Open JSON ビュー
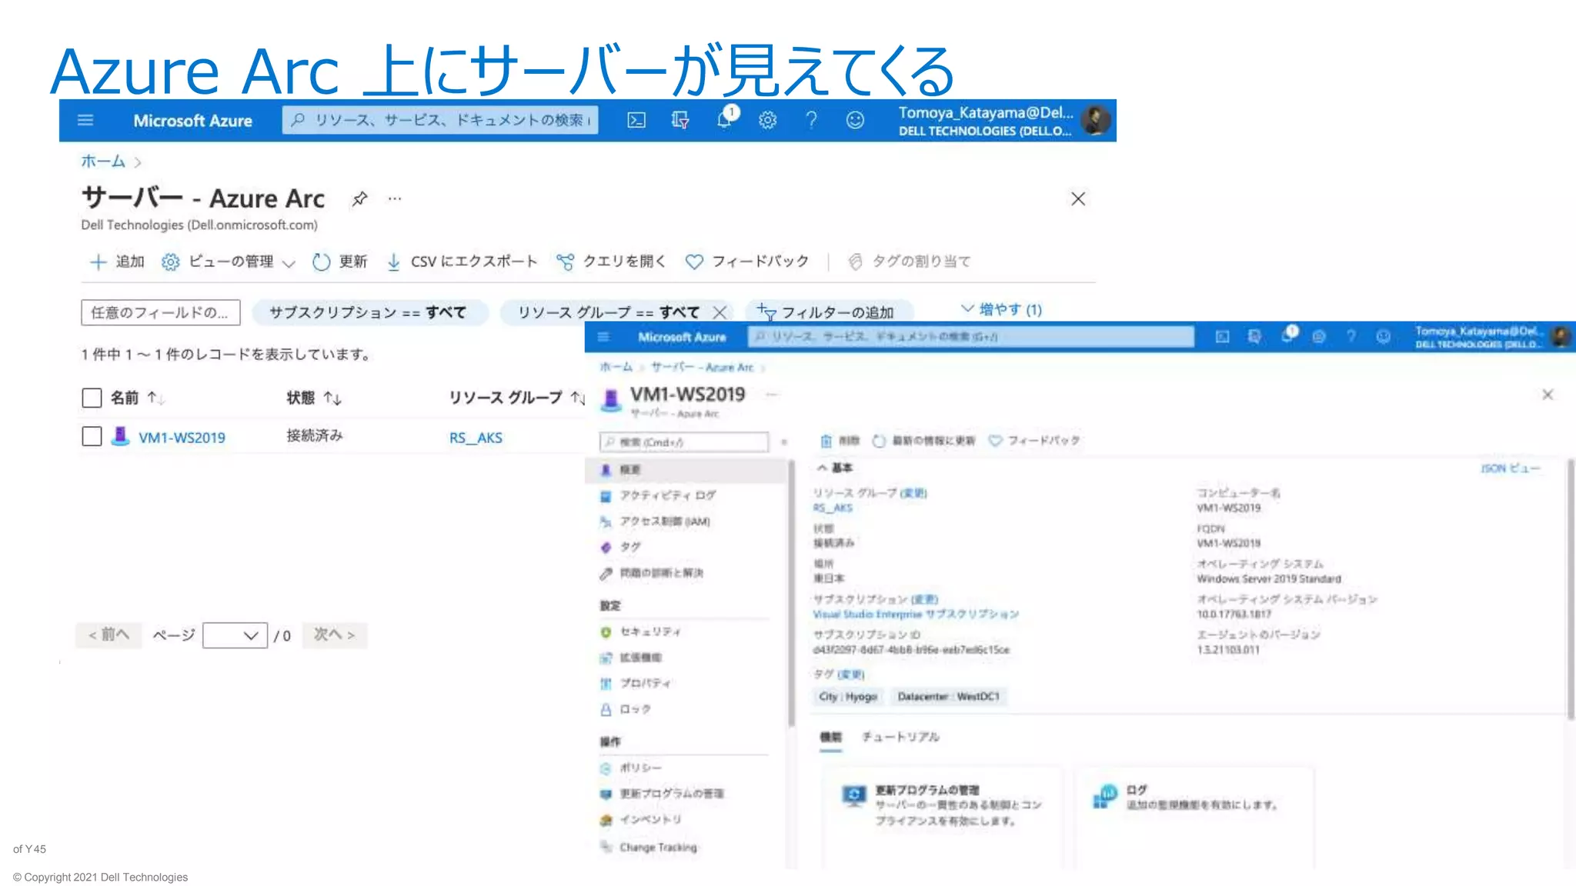This screenshot has width=1576, height=886. click(1510, 468)
